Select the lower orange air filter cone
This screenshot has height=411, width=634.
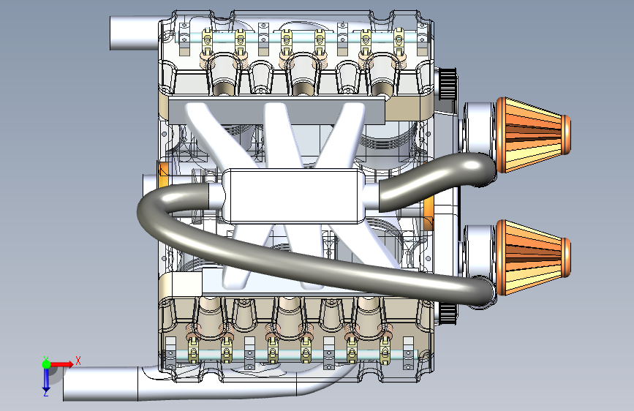coord(533,257)
